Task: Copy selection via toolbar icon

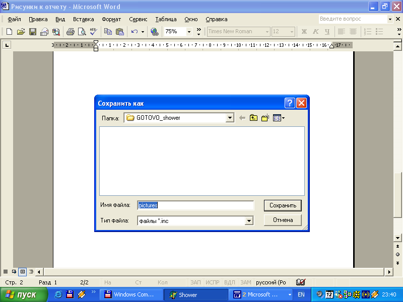Action: pyautogui.click(x=108, y=32)
